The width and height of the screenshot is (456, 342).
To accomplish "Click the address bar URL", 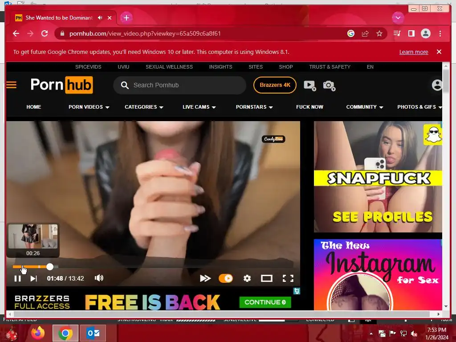I will (145, 33).
